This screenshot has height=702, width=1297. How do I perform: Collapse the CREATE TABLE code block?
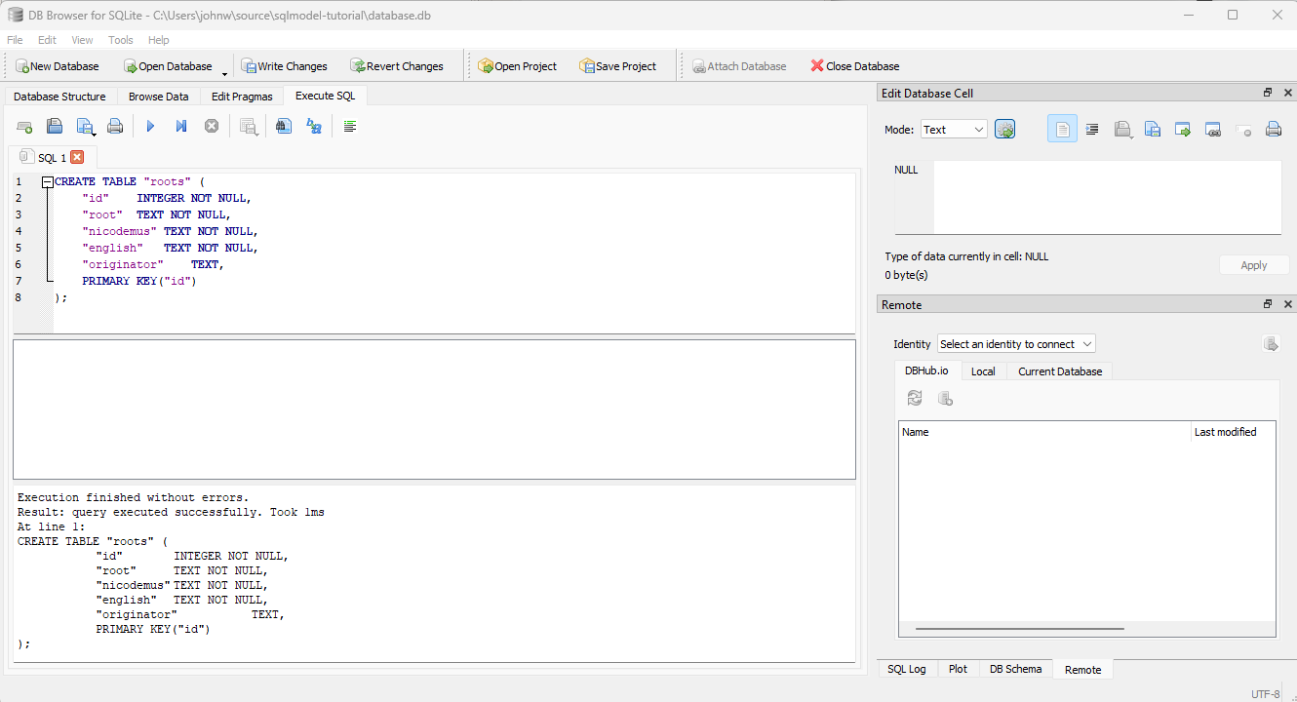(47, 181)
